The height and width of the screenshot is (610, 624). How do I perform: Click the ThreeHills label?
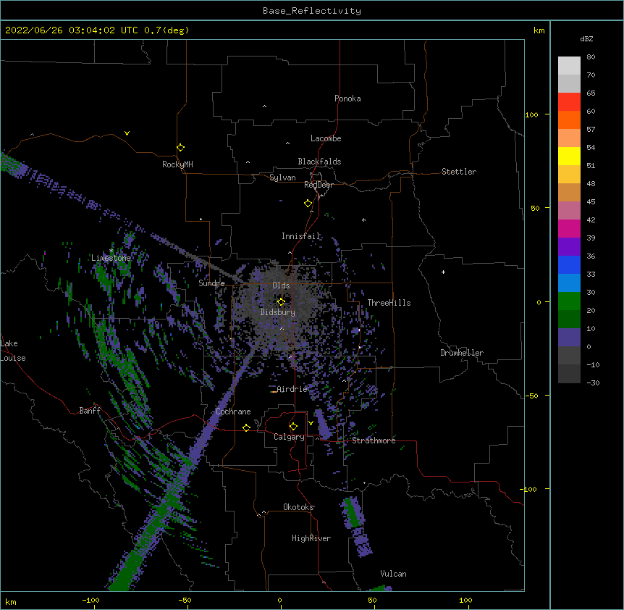coord(389,303)
